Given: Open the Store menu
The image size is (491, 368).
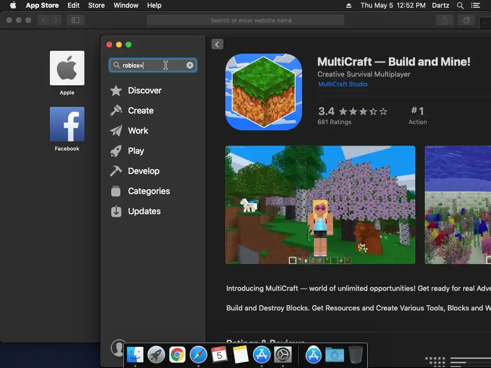Looking at the screenshot, I should pyautogui.click(x=96, y=5).
